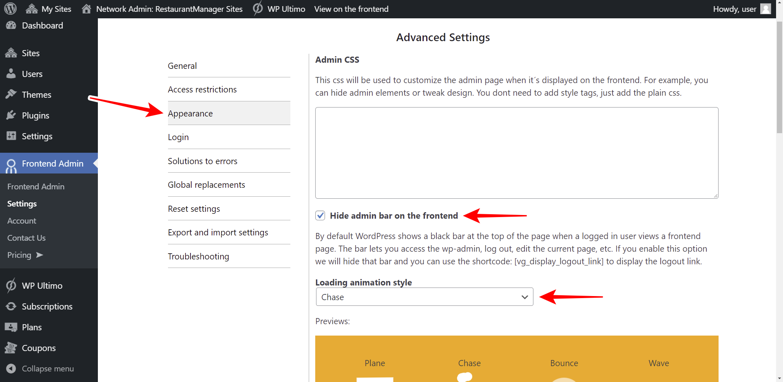783x382 pixels.
Task: Click the Contact Us link
Action: click(26, 238)
